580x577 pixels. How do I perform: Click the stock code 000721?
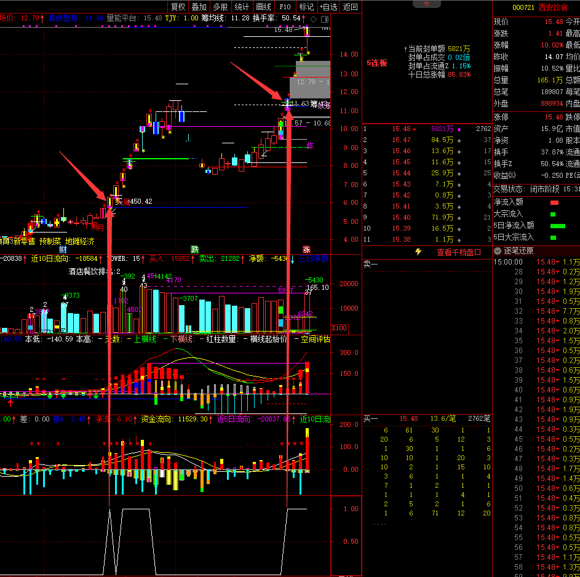coord(523,7)
